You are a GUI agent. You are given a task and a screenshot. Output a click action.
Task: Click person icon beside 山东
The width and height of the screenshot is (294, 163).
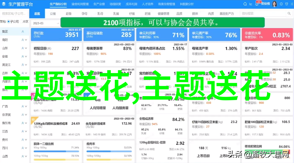coord(23,48)
